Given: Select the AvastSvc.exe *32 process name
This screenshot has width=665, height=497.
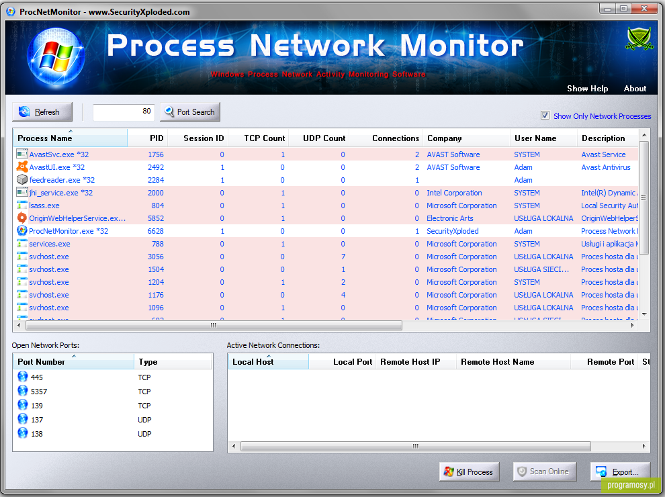Looking at the screenshot, I should point(59,154).
